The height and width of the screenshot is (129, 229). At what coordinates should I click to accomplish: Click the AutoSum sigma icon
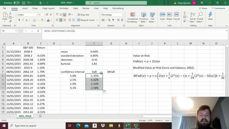[x=185, y=13]
